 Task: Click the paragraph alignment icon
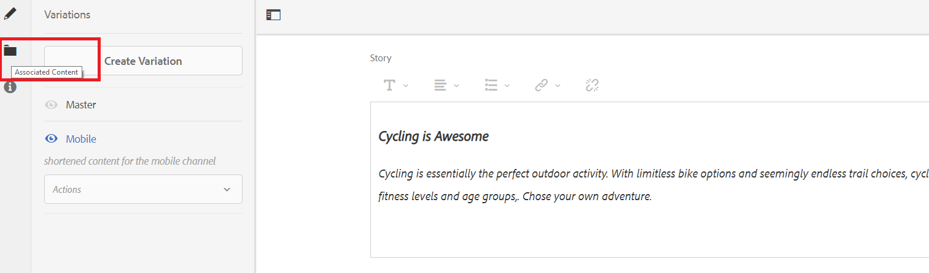click(440, 85)
